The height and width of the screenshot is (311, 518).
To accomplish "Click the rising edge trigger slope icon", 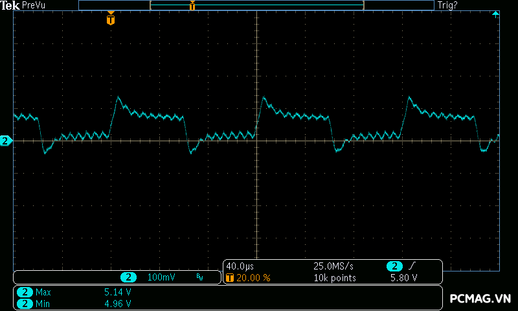I will (x=412, y=266).
